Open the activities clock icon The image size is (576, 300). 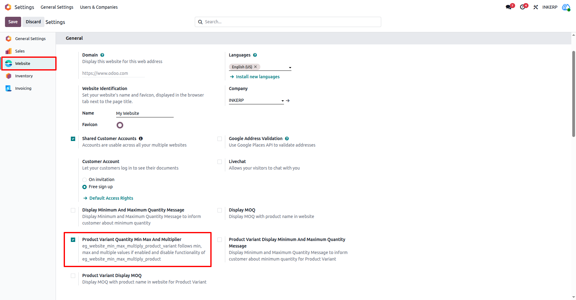click(x=523, y=7)
